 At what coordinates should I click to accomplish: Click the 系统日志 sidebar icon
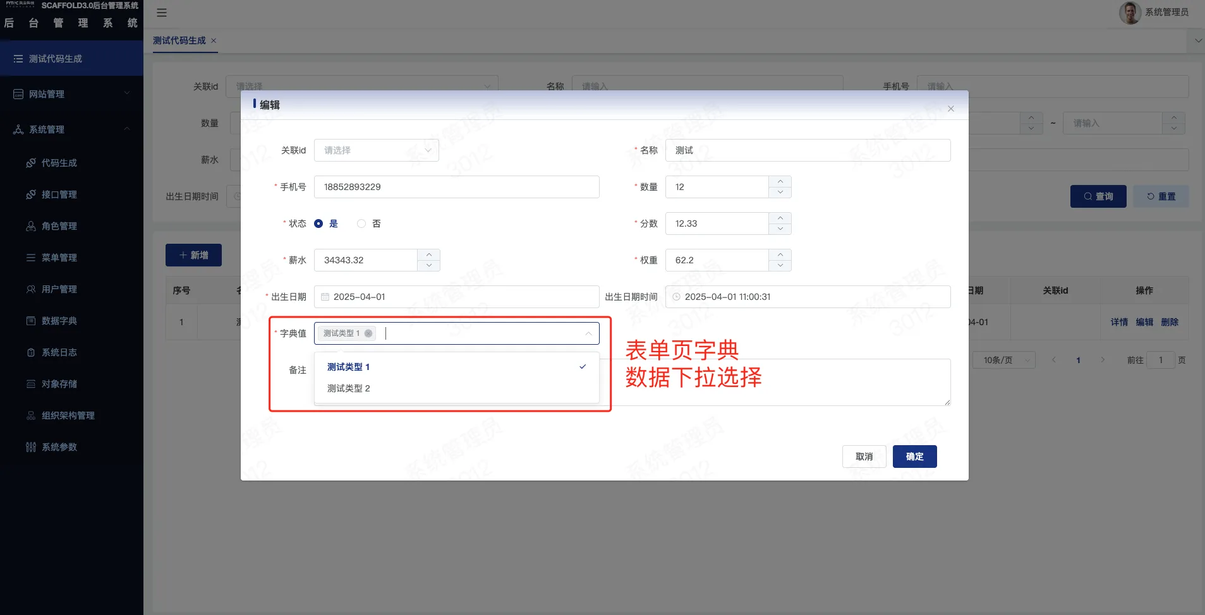click(31, 352)
